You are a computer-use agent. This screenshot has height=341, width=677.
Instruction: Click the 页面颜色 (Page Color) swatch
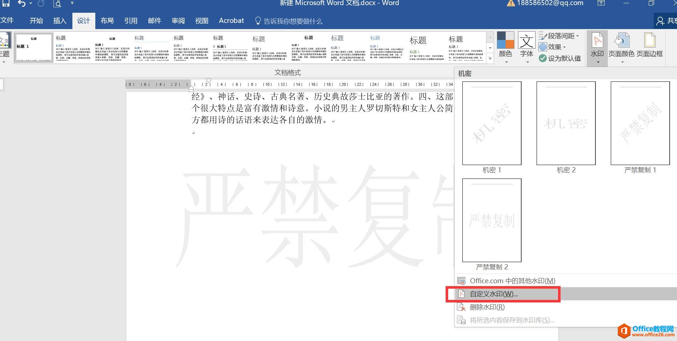point(622,44)
